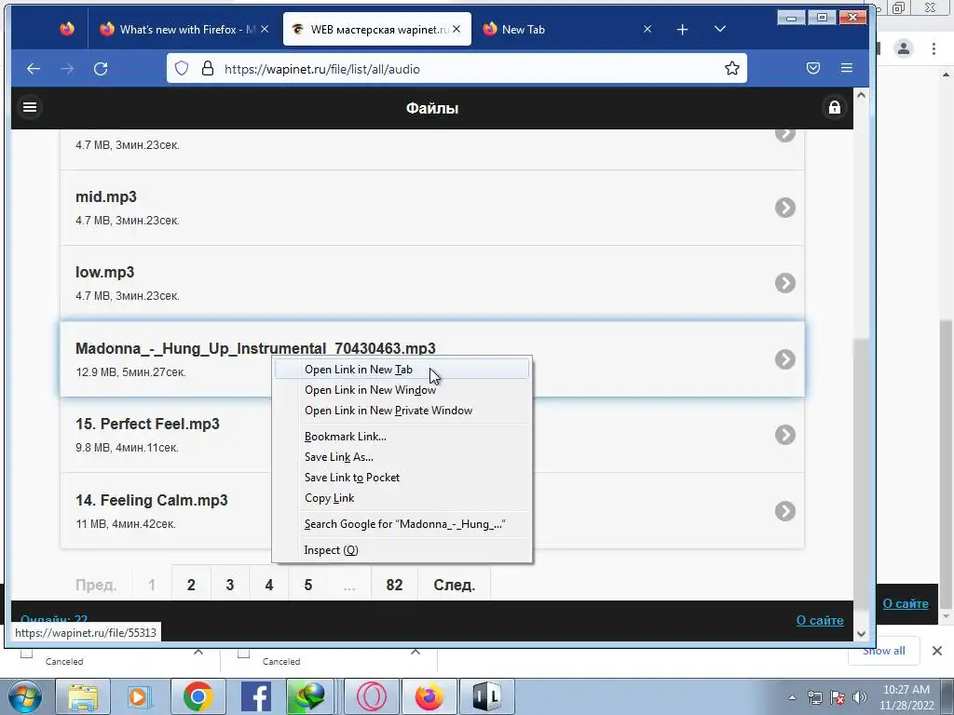Click the lock login icon in the Файлы header
The width and height of the screenshot is (954, 715).
tap(834, 108)
